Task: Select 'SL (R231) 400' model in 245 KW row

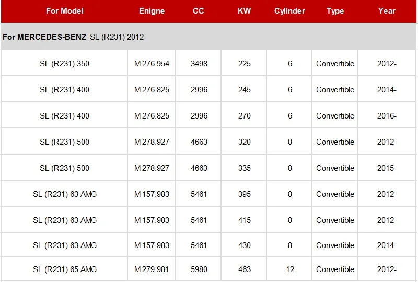Action: [x=64, y=90]
